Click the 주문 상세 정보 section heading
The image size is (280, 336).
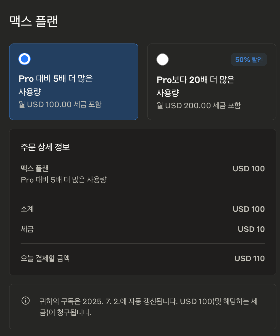point(45,147)
